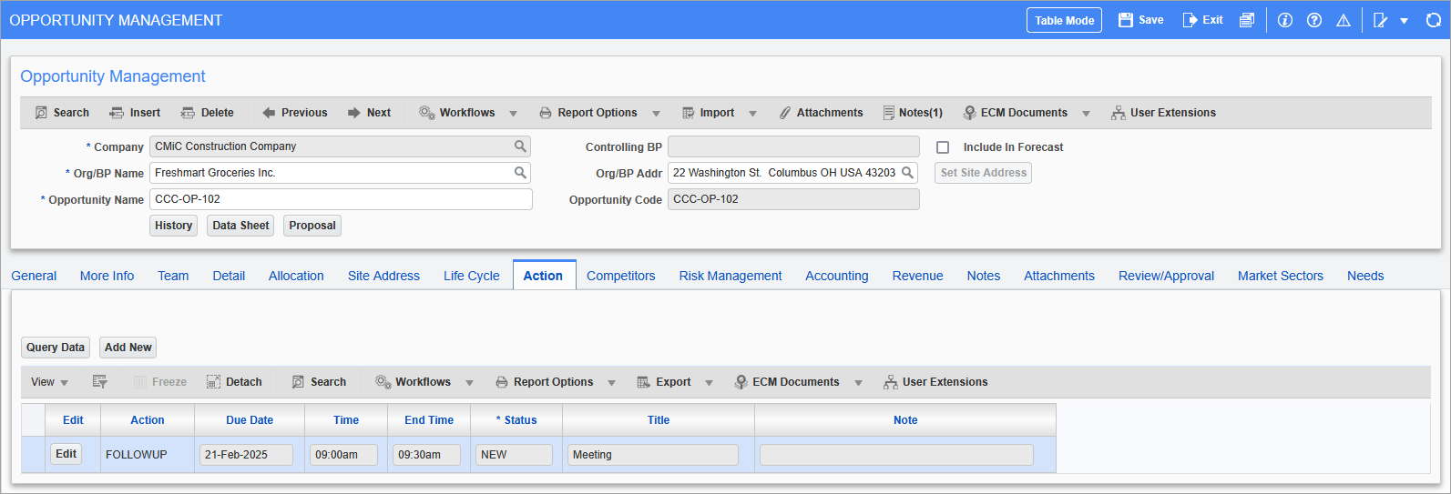The image size is (1451, 494).
Task: Click the refresh icon at top right
Action: [x=1433, y=20]
